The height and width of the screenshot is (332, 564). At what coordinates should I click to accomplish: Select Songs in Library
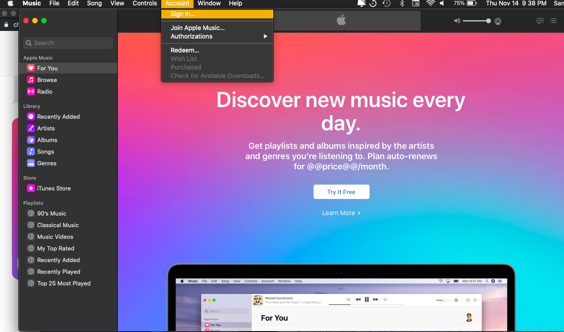coord(68,151)
